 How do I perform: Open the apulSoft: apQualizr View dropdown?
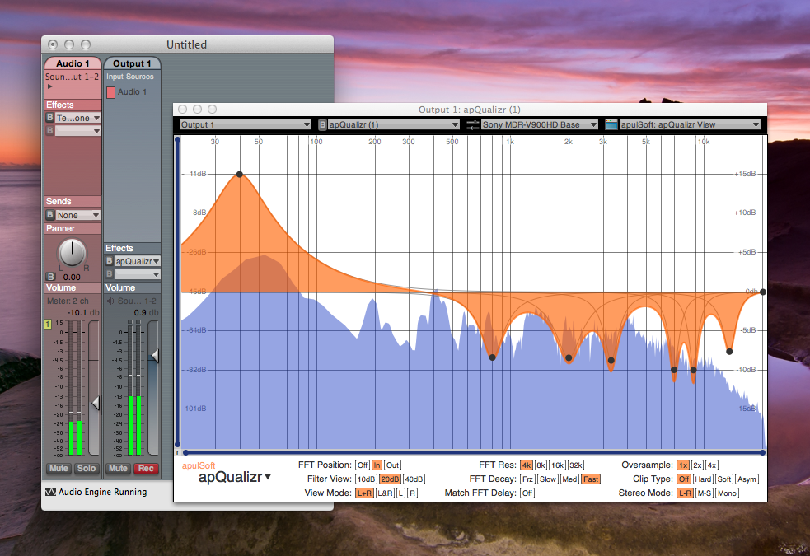coord(691,124)
